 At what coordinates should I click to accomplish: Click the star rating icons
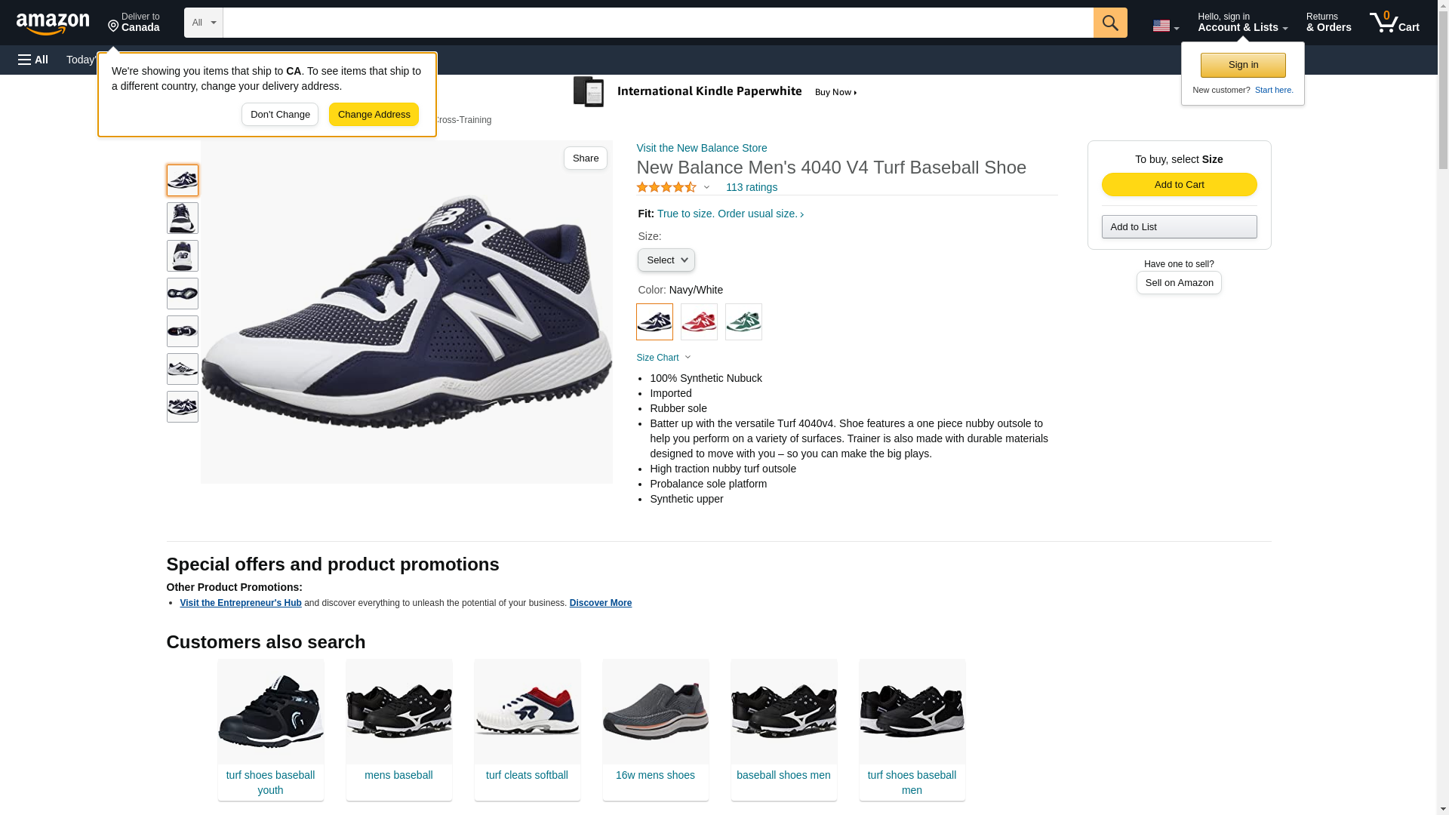[x=666, y=187]
